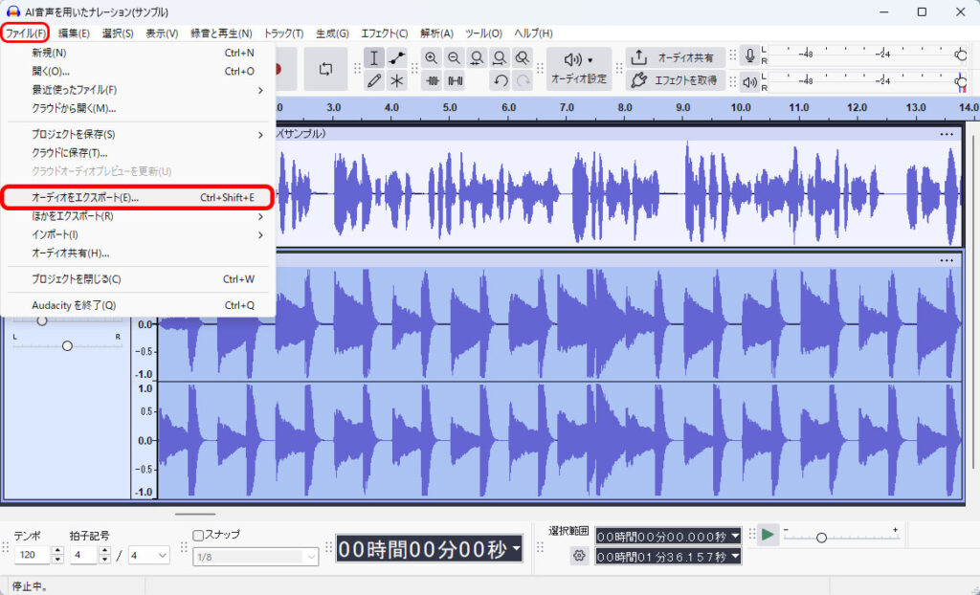Silence audio selection icon
This screenshot has height=595, width=980.
point(455,80)
